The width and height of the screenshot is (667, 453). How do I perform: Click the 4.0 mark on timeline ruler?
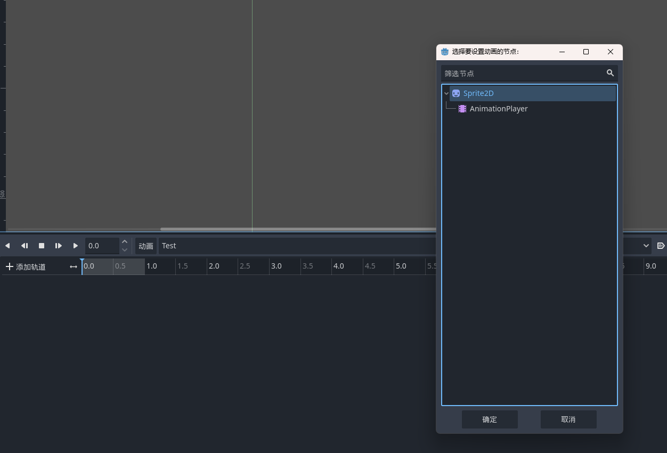pyautogui.click(x=339, y=266)
